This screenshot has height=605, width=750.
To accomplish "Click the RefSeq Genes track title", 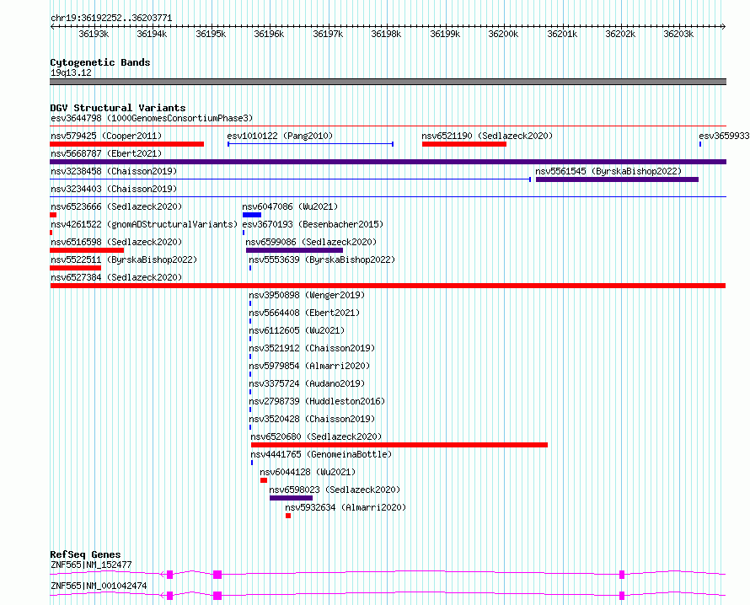I will 85,554.
